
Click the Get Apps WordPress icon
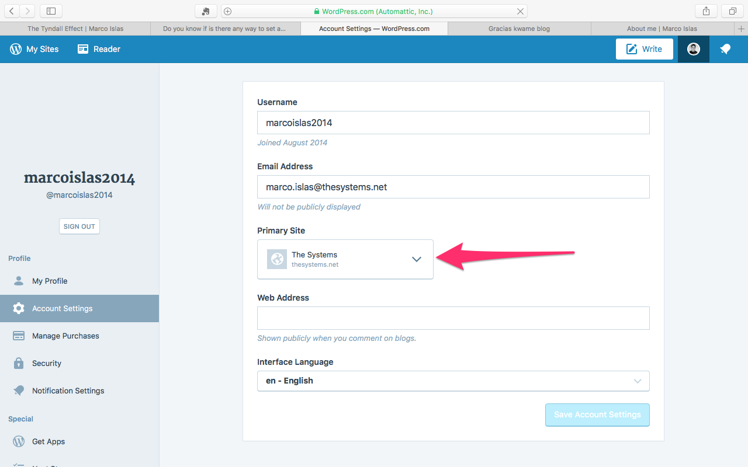point(19,441)
